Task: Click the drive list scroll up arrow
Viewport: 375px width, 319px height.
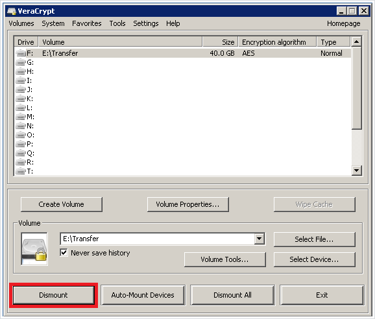Action: click(357, 41)
